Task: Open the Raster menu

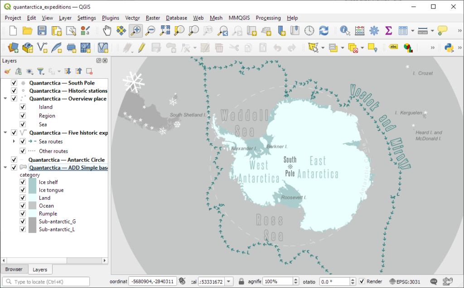Action: click(153, 18)
